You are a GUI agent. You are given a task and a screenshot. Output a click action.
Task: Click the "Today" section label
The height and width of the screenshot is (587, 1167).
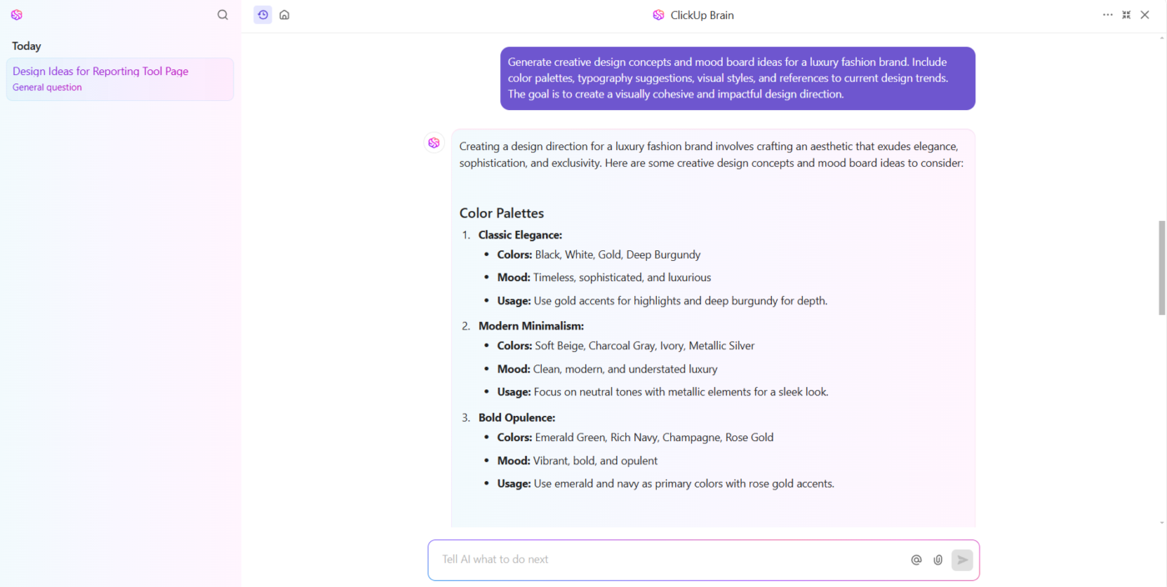tap(27, 47)
